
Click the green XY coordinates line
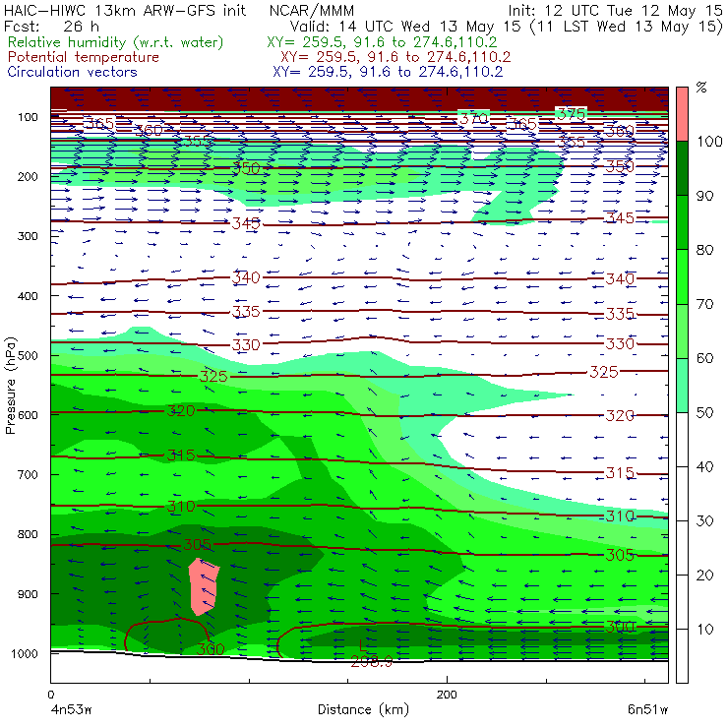[x=382, y=42]
